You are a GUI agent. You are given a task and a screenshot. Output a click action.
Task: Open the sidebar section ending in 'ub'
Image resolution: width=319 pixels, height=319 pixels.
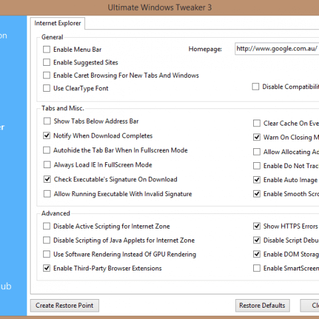click(x=6, y=286)
